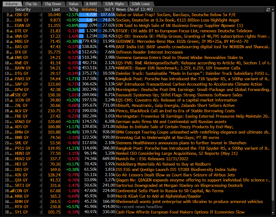Click the mini chart icon for ENR GY
The width and height of the screenshot is (276, 217).
pos(12,58)
